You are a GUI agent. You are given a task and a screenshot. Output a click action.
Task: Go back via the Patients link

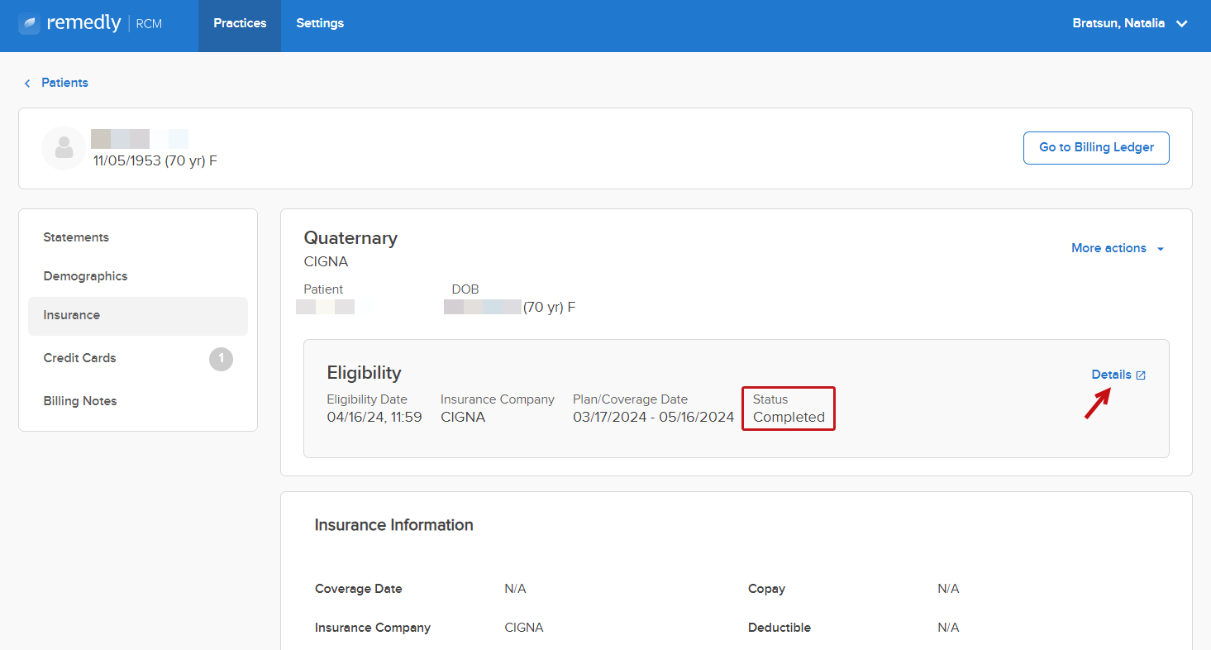point(64,83)
